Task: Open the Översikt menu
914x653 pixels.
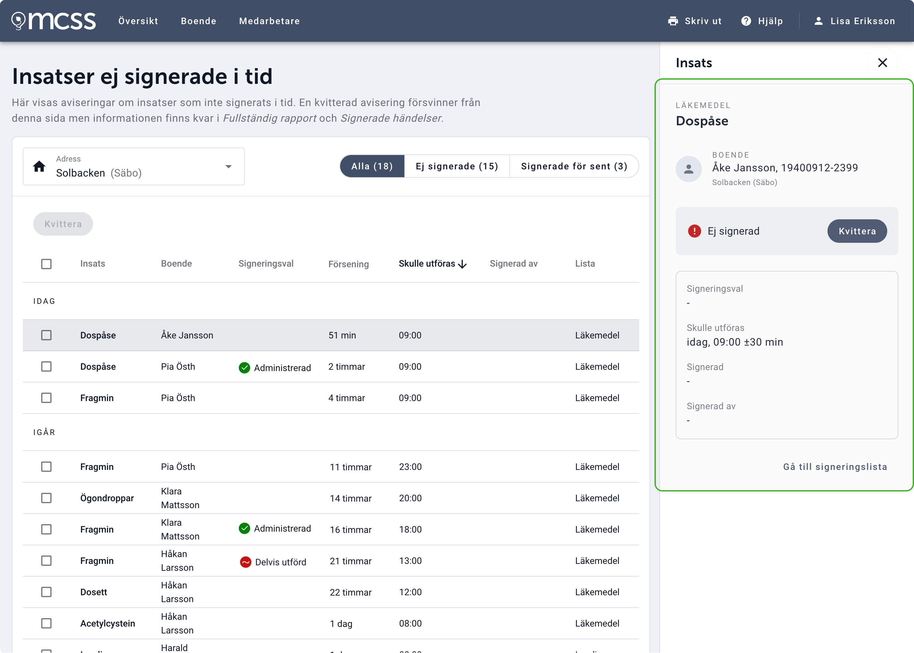Action: coord(138,21)
